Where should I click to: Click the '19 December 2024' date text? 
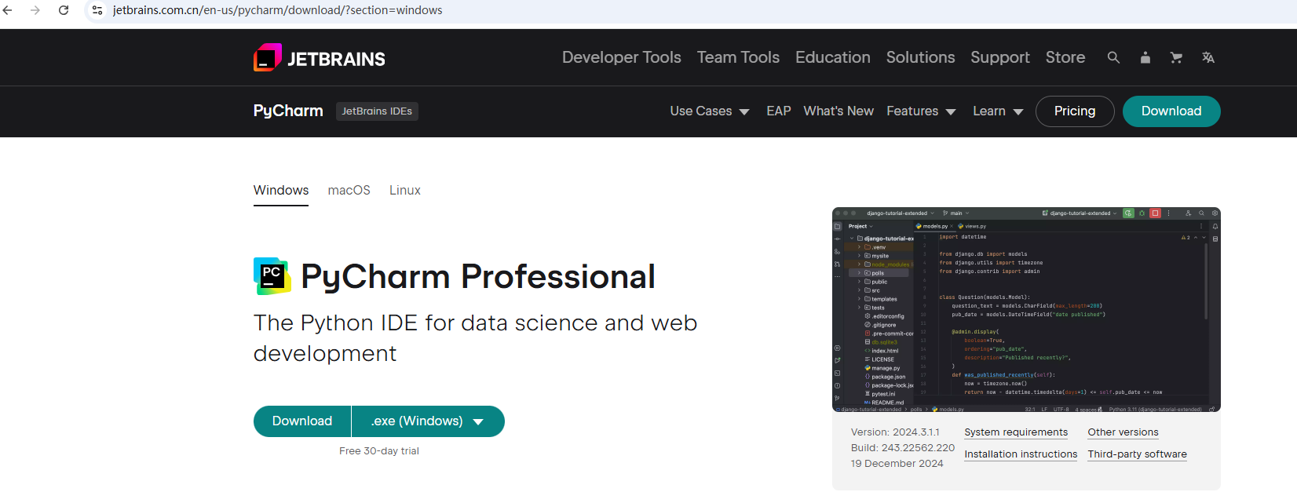[x=897, y=464]
